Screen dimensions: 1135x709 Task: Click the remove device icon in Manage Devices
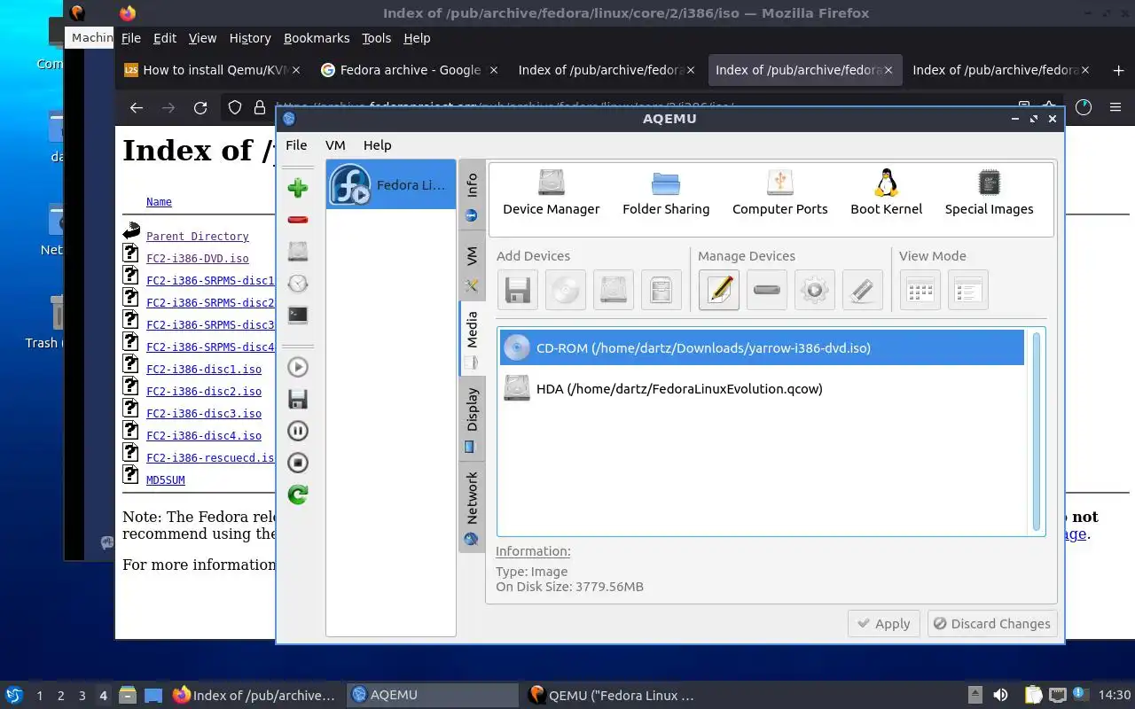[x=767, y=290]
